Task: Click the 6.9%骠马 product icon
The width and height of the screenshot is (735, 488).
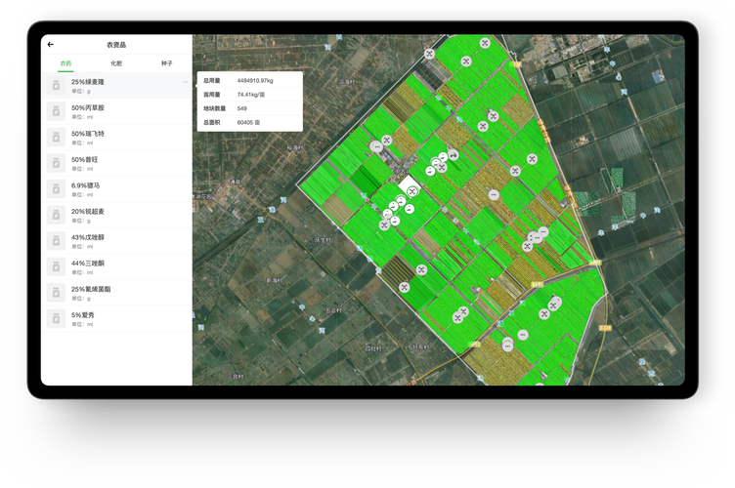Action: point(57,189)
